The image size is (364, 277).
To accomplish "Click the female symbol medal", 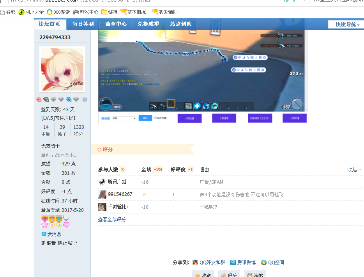I will [x=52, y=222].
